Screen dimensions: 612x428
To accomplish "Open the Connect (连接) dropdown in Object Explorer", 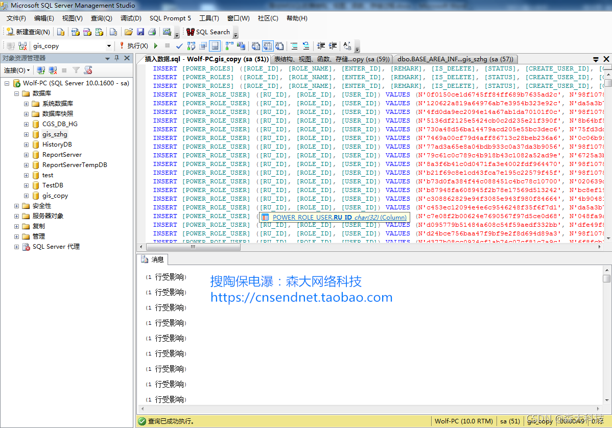I will (x=17, y=70).
